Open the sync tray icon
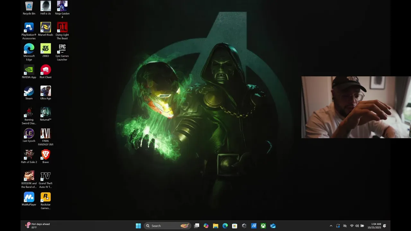 338,226
